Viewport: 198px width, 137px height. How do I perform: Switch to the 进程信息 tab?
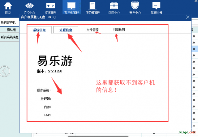pos(66,30)
